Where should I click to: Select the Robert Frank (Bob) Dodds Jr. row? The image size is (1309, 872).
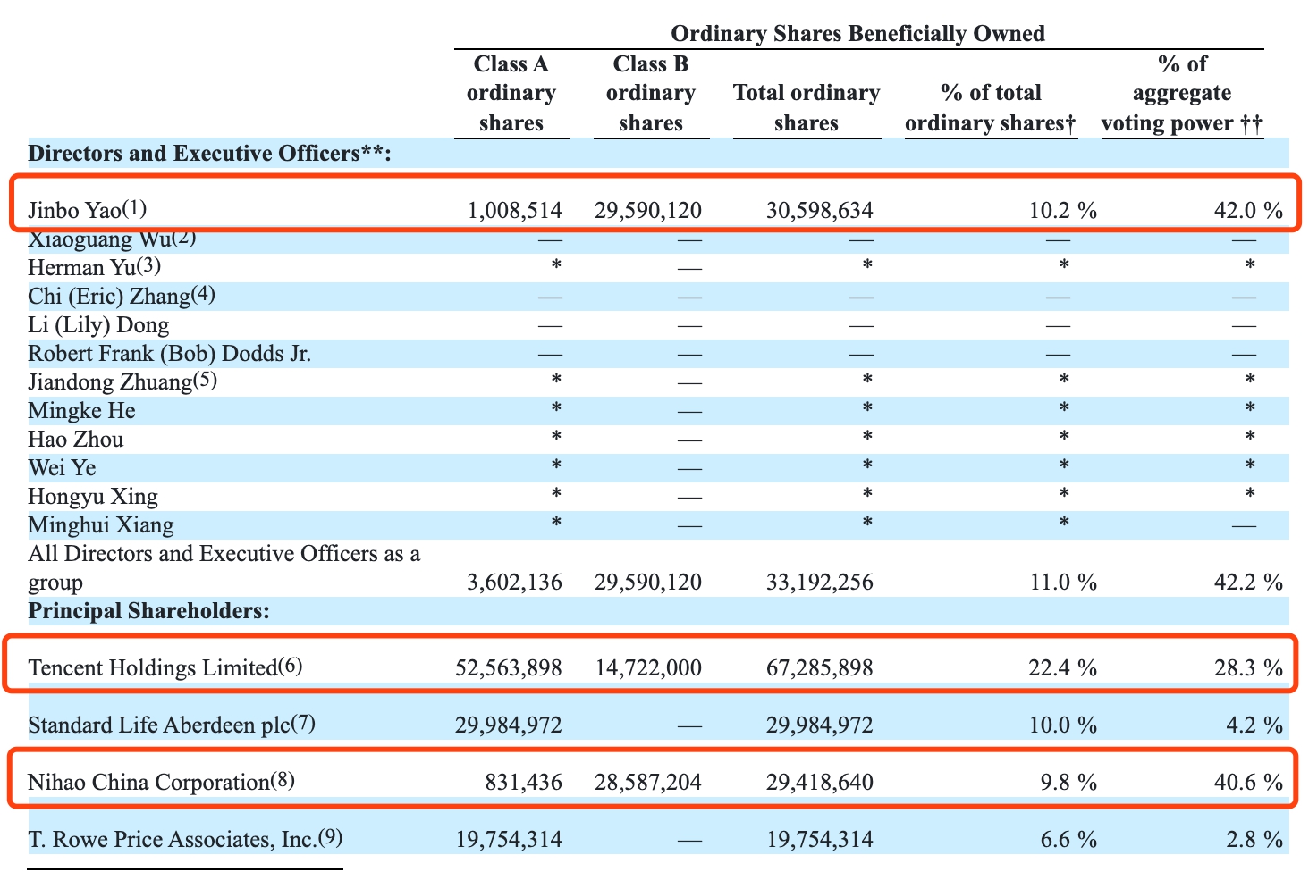(x=170, y=354)
